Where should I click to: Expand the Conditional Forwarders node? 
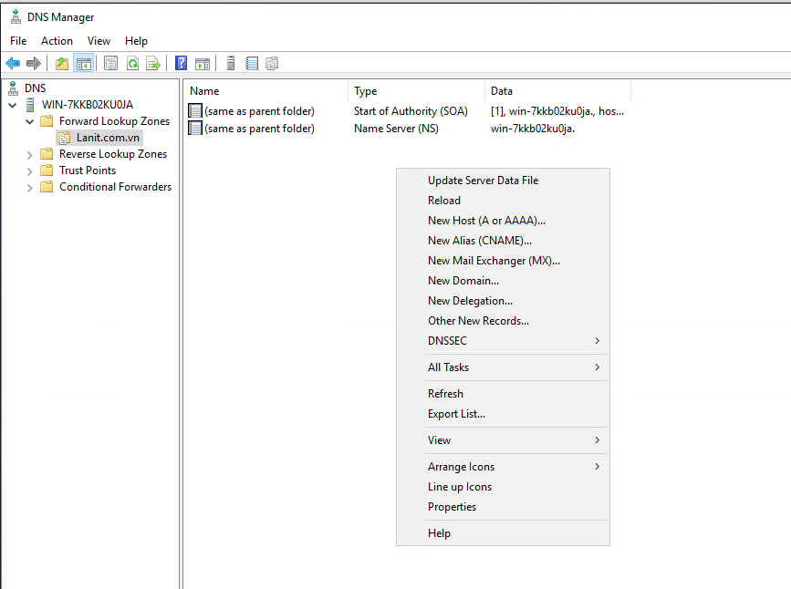point(30,188)
